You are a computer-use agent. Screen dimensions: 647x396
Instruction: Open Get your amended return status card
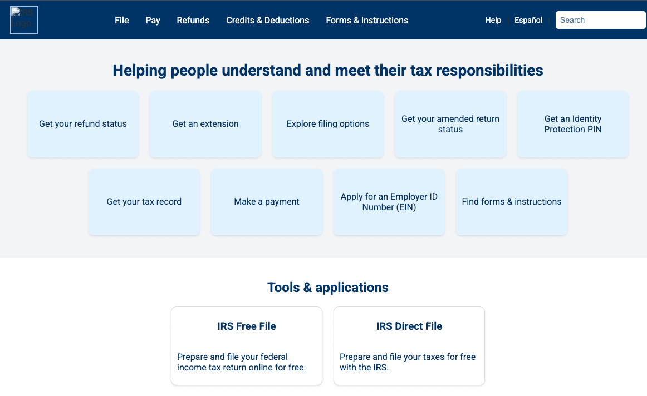[x=450, y=124]
